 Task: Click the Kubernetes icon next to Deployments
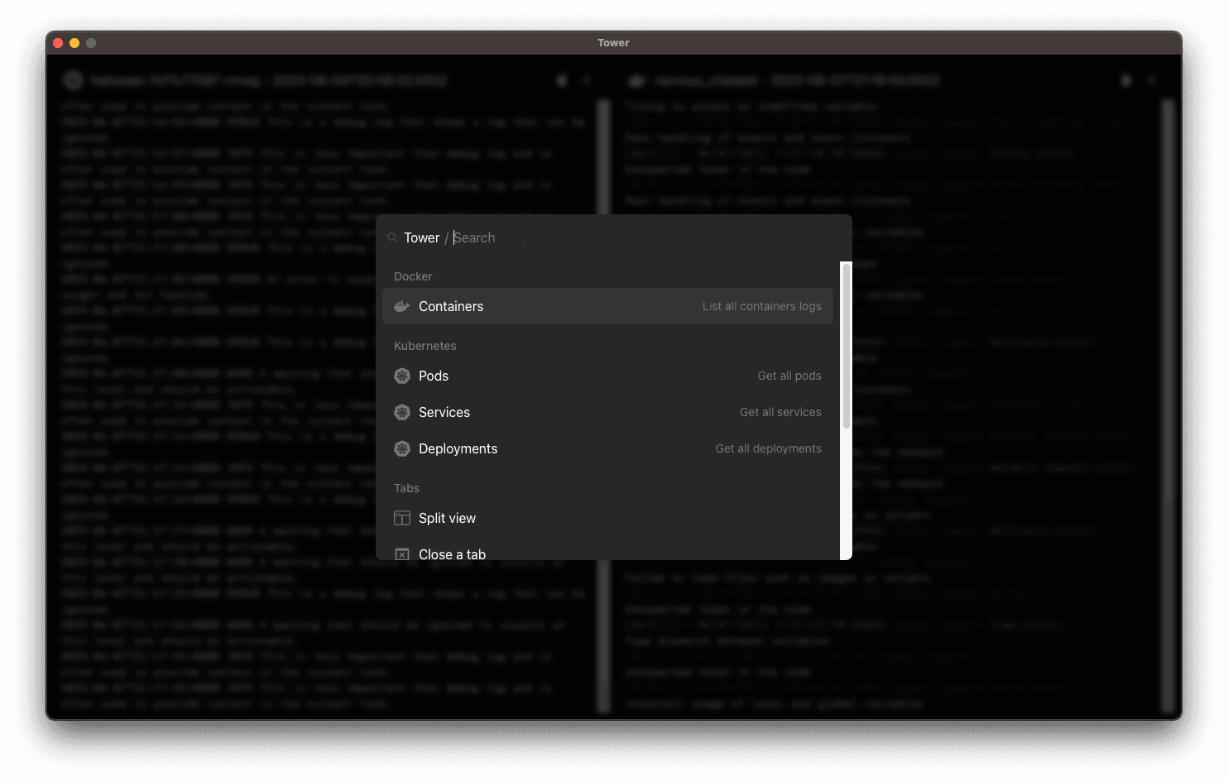coord(402,448)
